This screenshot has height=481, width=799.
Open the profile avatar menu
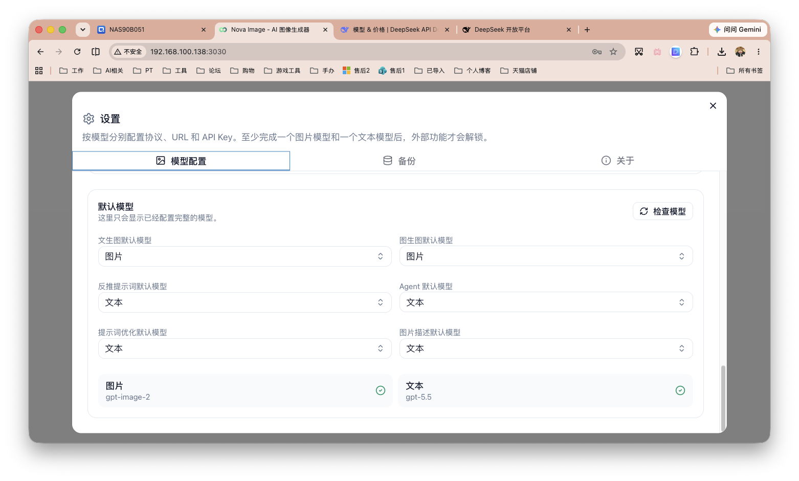coord(740,52)
